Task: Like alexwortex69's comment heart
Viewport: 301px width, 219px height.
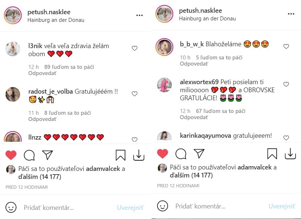Action: pos(286,84)
